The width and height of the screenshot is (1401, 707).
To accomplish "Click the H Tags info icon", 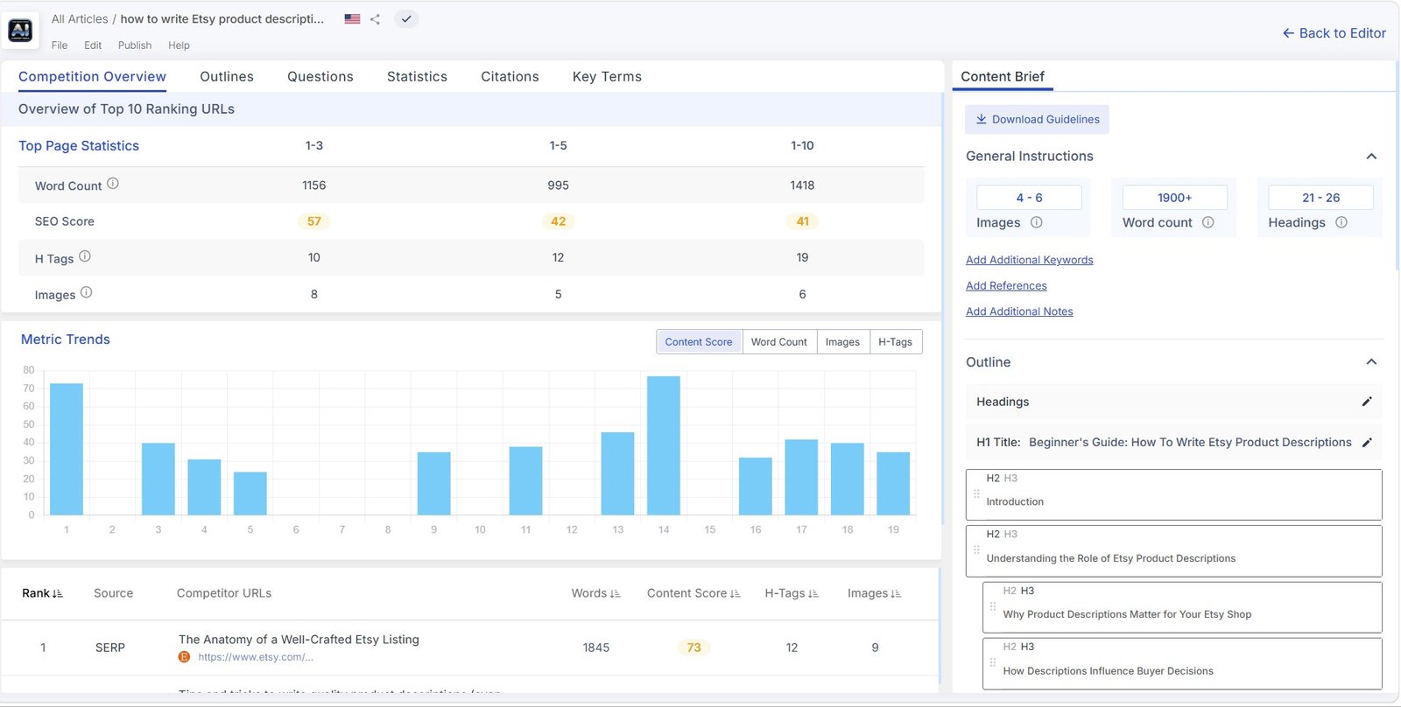I will pyautogui.click(x=85, y=256).
